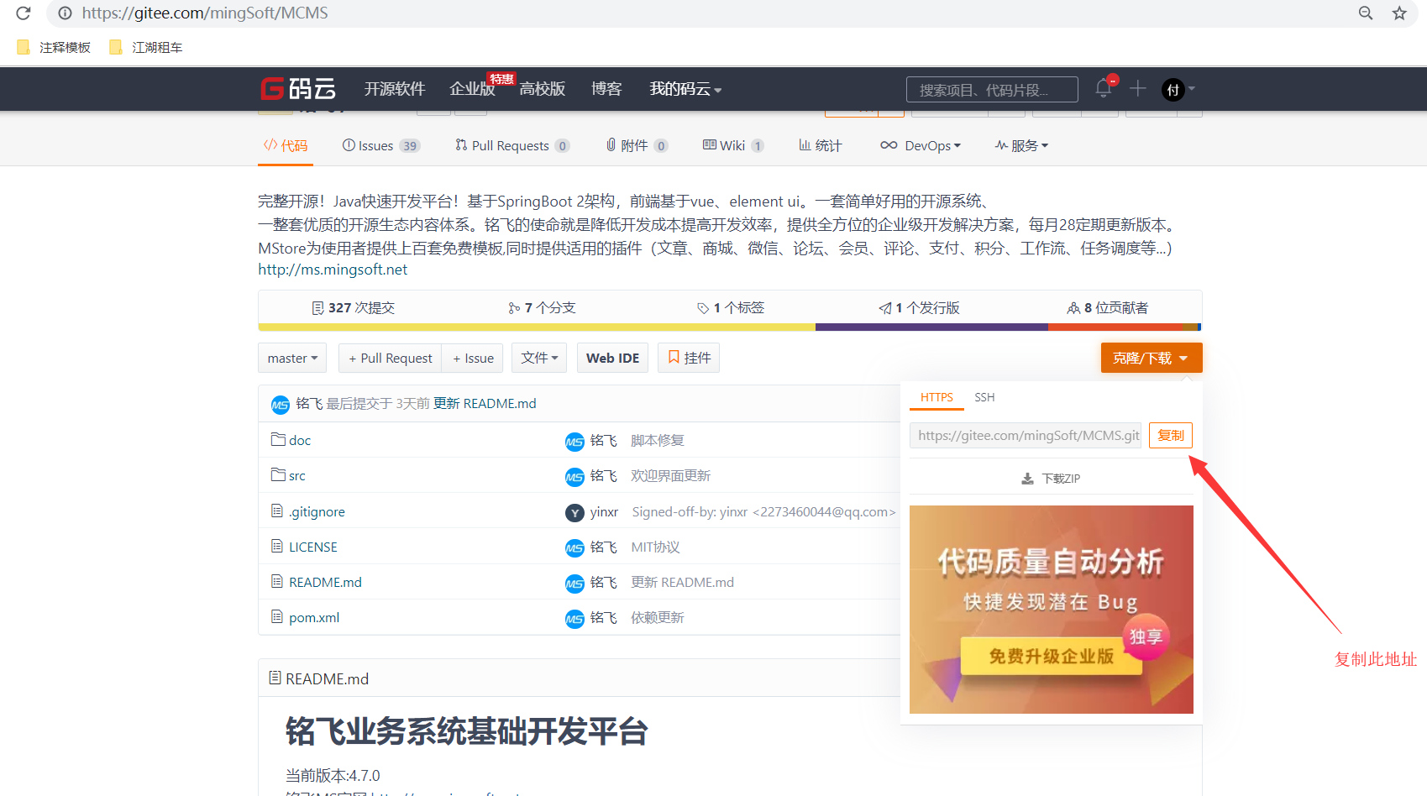The image size is (1427, 796).
Task: Open the 统计 tab
Action: click(x=820, y=145)
